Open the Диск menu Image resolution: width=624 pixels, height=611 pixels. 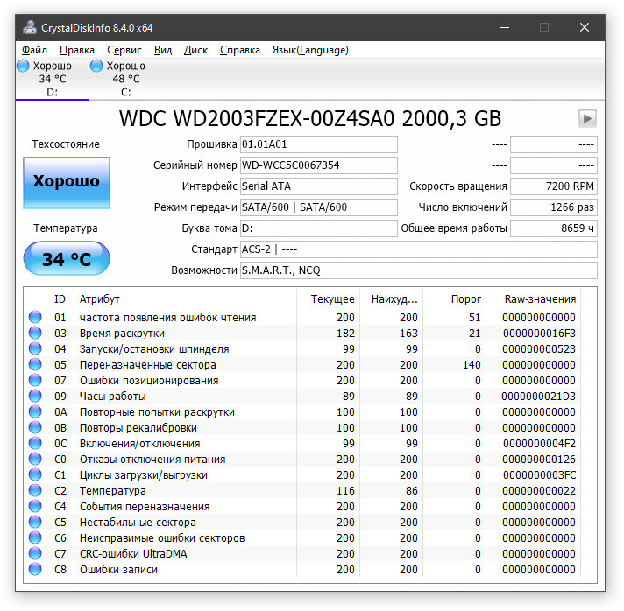[x=196, y=50]
